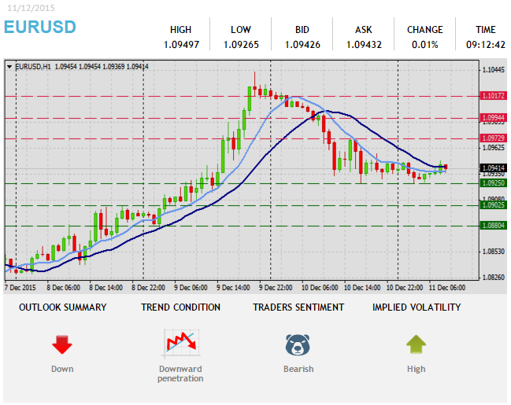Viewport: 511px width, 405px height.
Task: Click the IMPLIED VOLATILITY heading
Action: tap(417, 307)
